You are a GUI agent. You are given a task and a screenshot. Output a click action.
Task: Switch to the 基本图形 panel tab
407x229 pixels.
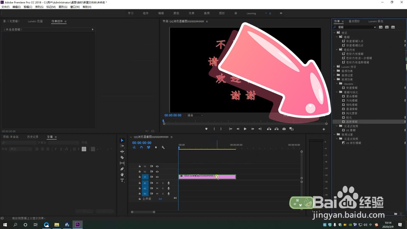click(354, 21)
